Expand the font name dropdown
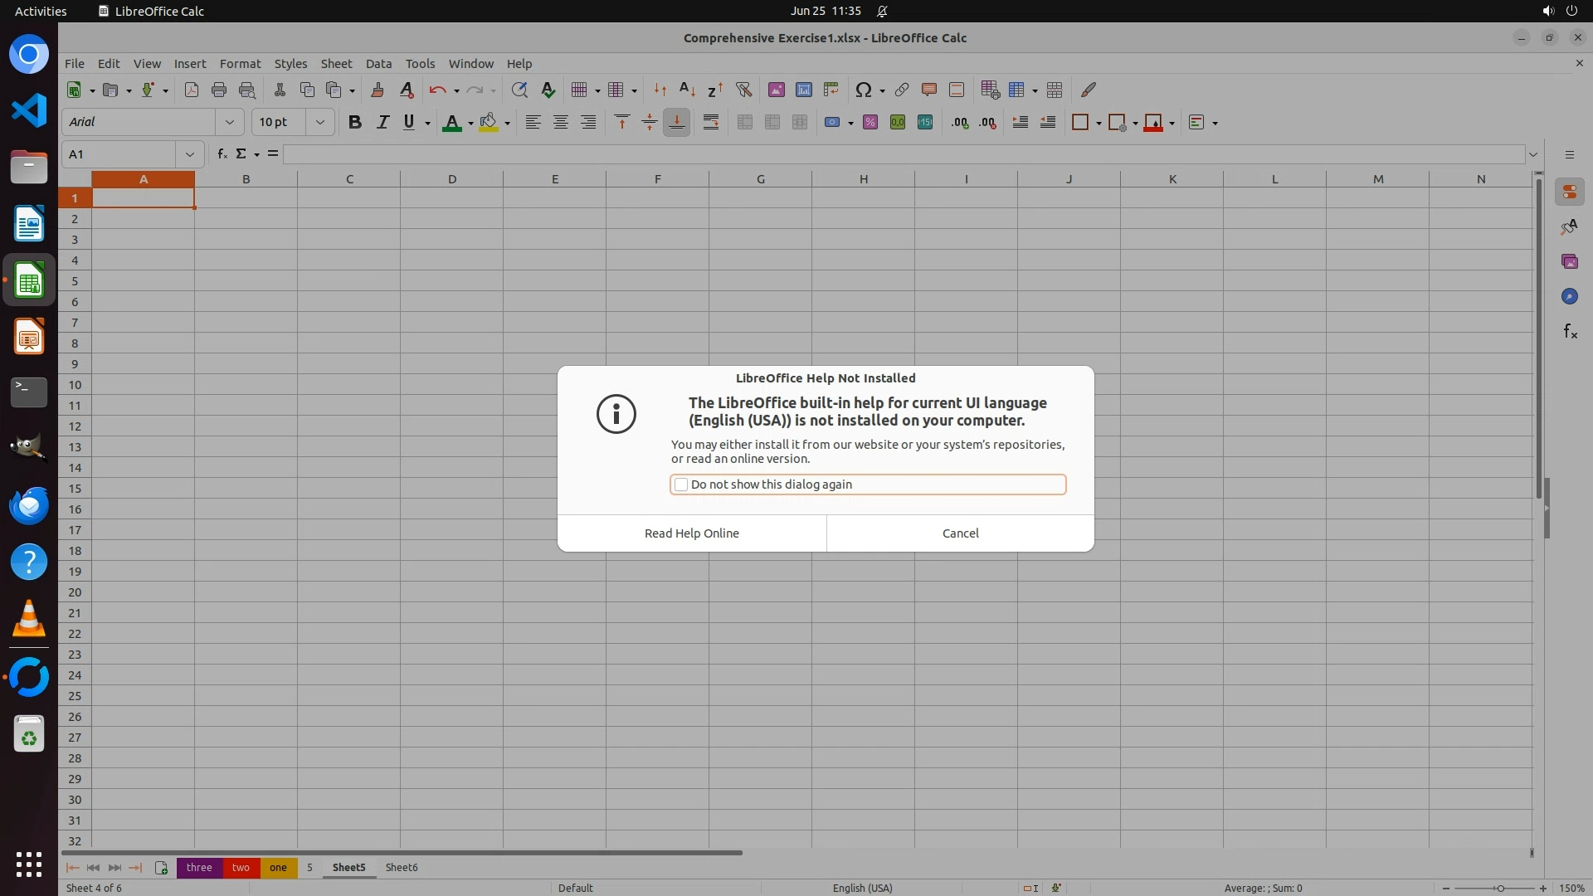Viewport: 1593px width, 896px height. point(230,122)
